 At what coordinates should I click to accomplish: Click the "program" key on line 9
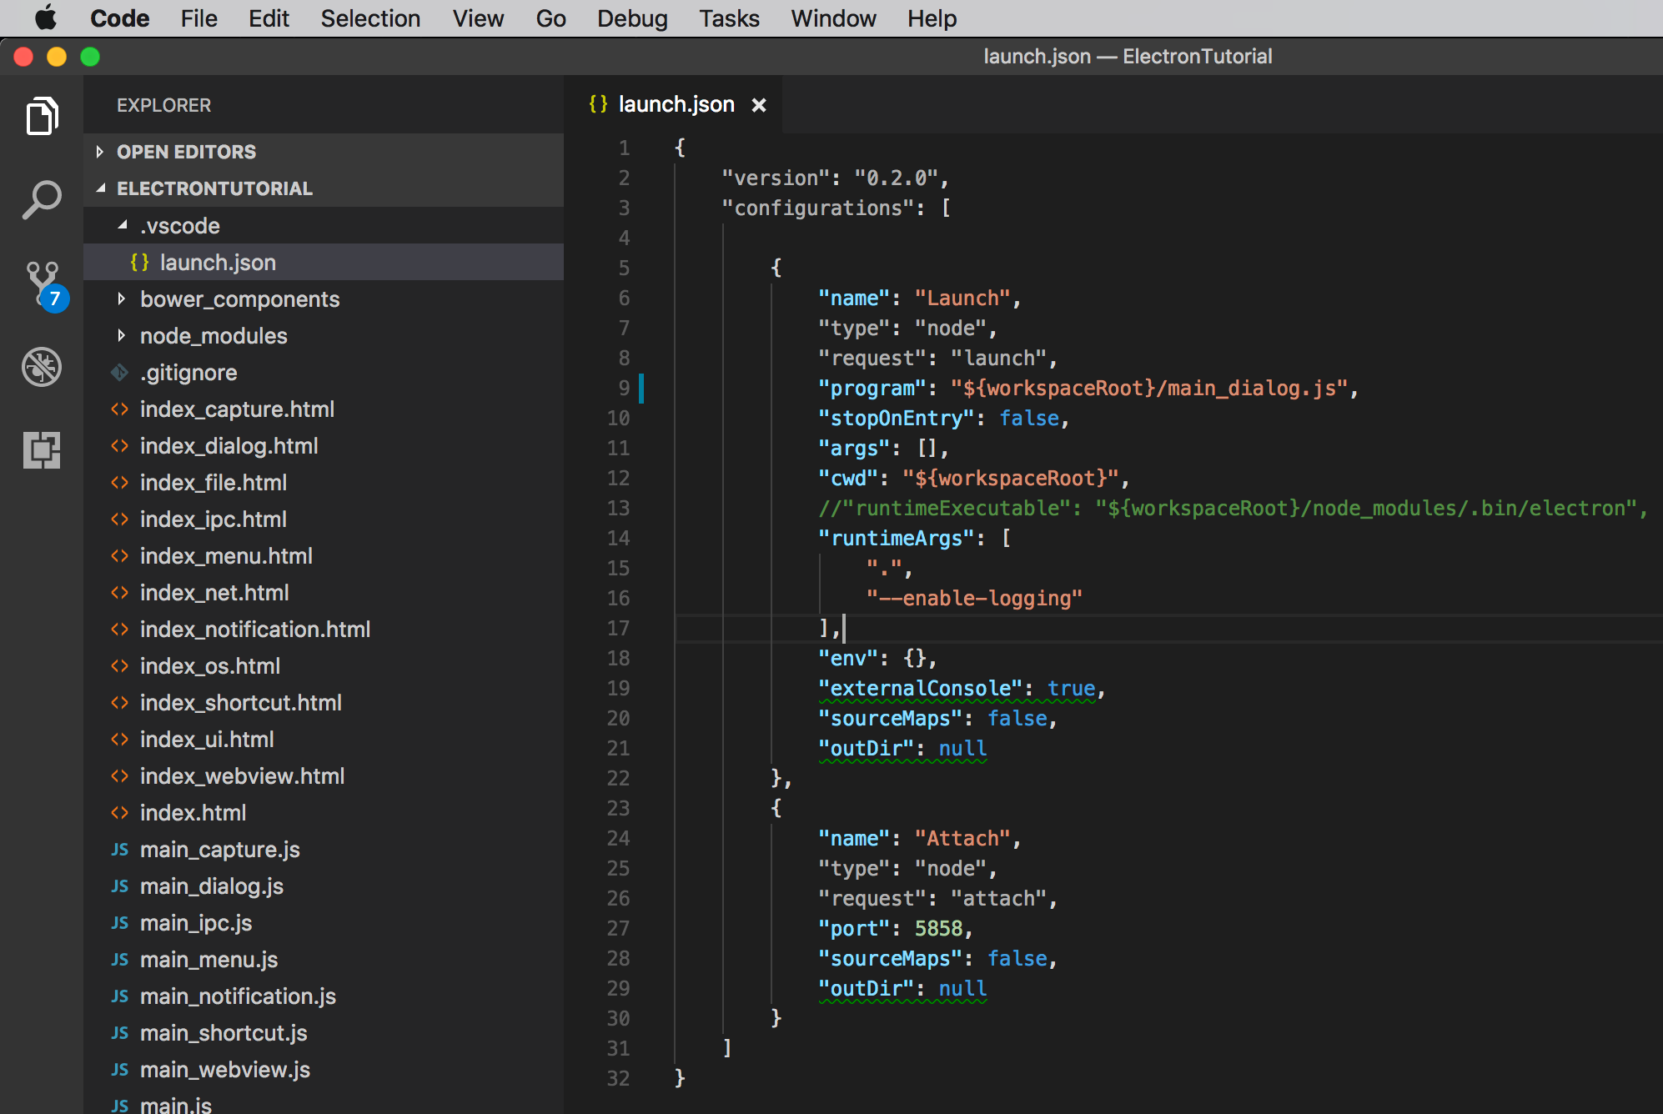872,389
